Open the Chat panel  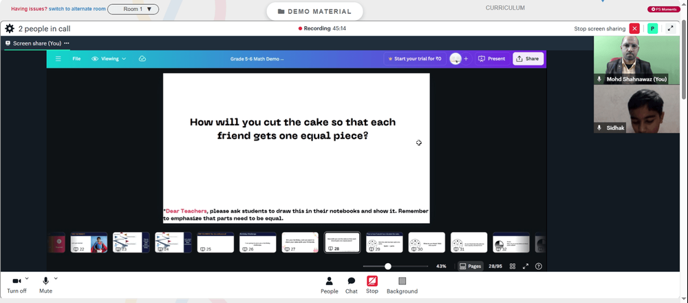point(352,285)
